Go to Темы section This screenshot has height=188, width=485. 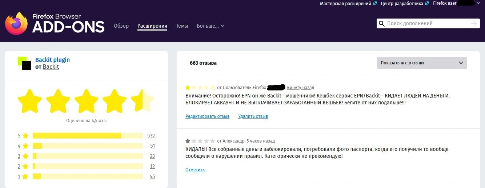click(x=182, y=26)
